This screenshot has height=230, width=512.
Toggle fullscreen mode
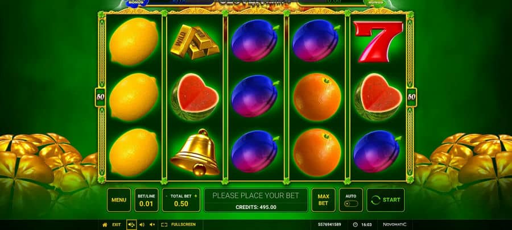[x=178, y=224]
